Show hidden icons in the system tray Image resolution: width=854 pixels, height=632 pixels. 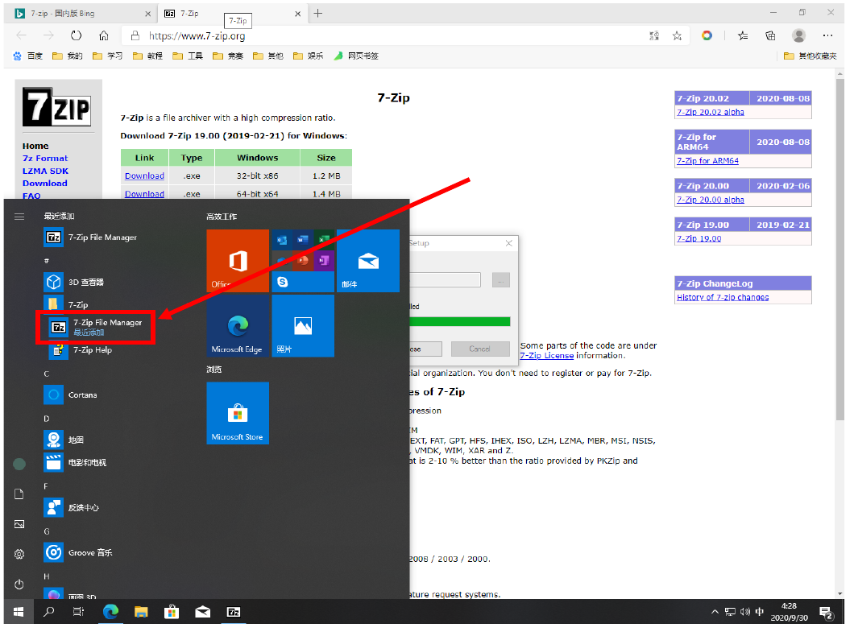[715, 612]
